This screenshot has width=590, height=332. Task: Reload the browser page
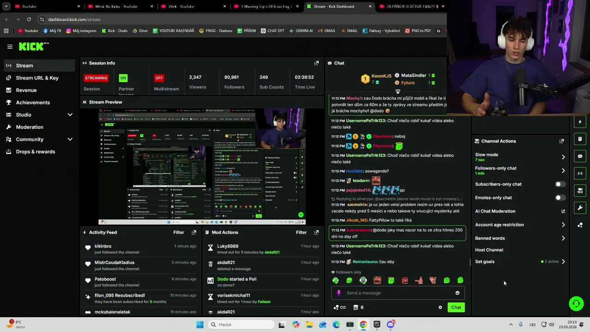29,19
